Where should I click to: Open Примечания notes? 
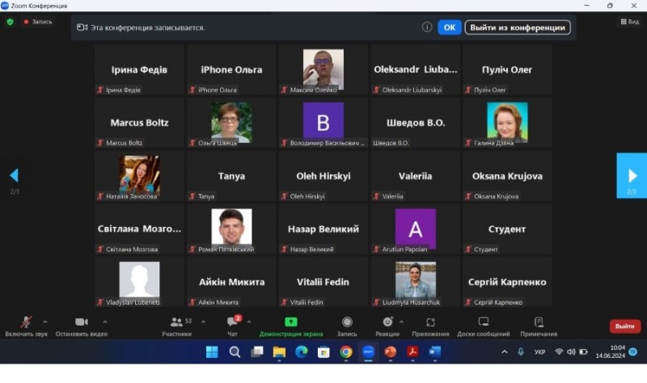pyautogui.click(x=539, y=322)
